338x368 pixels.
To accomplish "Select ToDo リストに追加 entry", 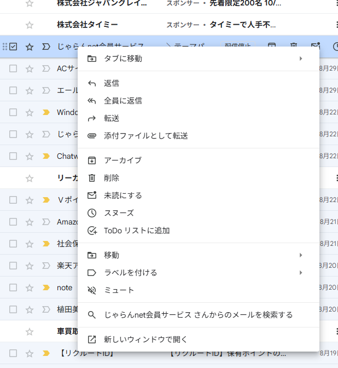I will click(199, 231).
